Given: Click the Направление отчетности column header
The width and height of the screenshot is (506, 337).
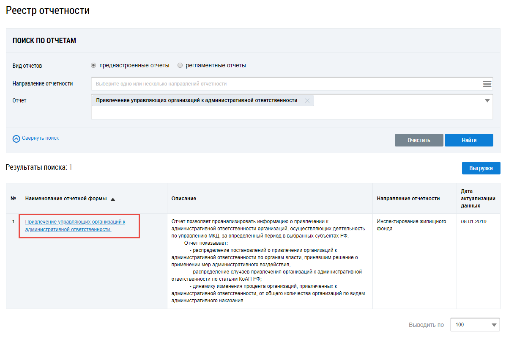Looking at the screenshot, I should tap(408, 199).
